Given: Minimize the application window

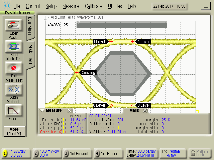Looking at the screenshot, I should pos(206,6).
